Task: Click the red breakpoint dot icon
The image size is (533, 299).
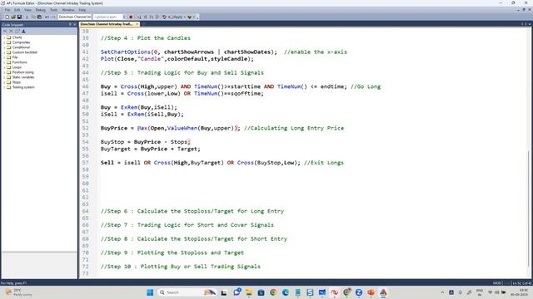Action: pyautogui.click(x=131, y=17)
